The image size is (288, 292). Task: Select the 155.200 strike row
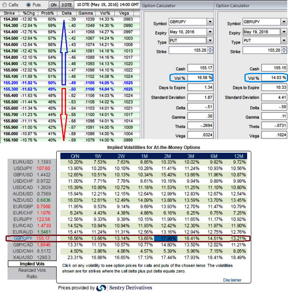coord(70,83)
